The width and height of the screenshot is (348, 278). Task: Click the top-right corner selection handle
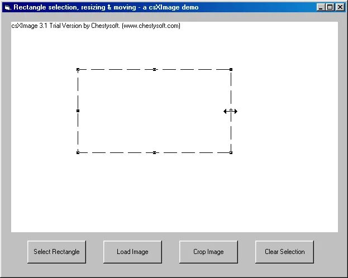click(x=231, y=70)
